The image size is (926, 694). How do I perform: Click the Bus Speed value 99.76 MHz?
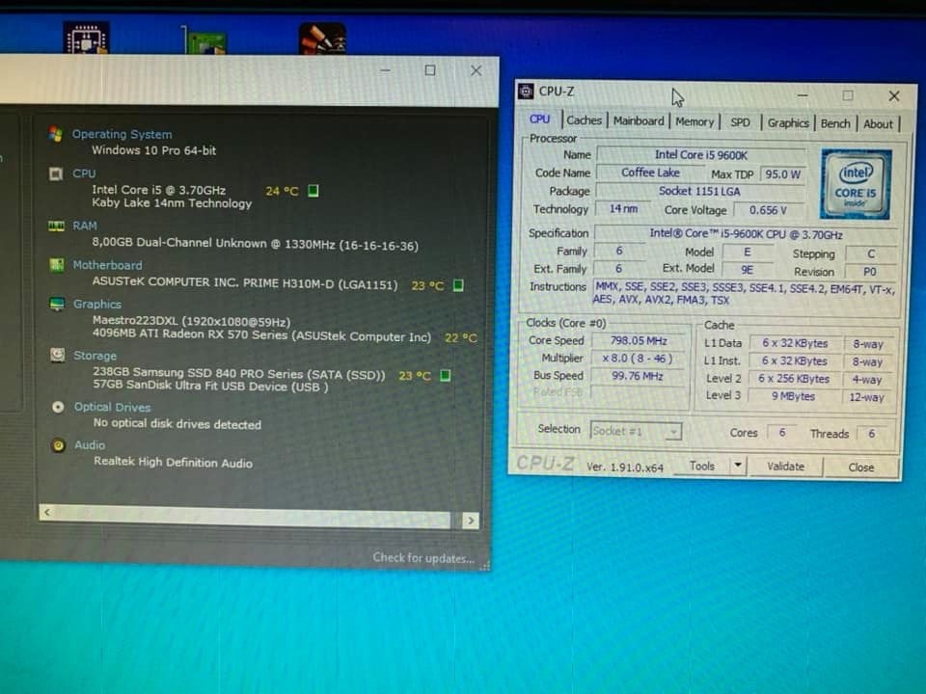click(638, 376)
